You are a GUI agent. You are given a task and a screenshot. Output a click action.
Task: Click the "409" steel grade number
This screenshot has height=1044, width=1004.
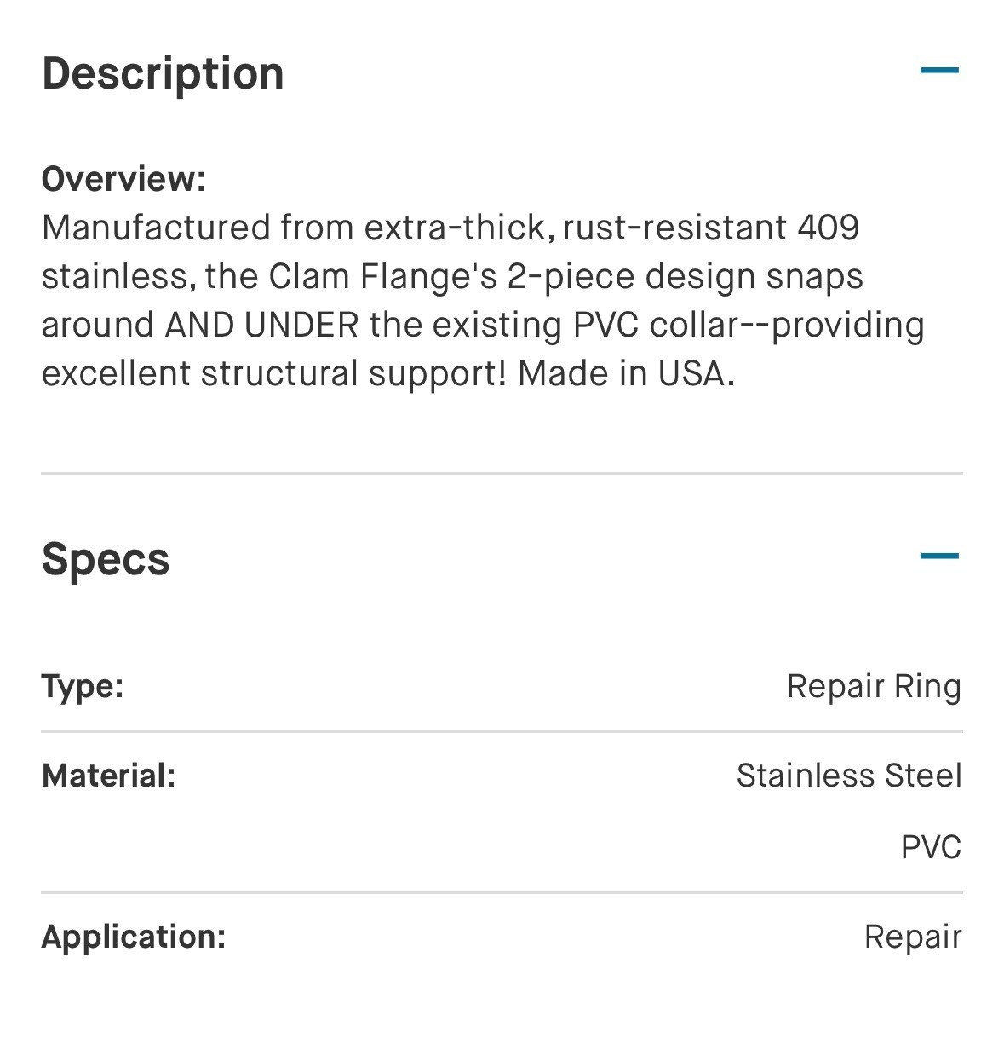[829, 228]
